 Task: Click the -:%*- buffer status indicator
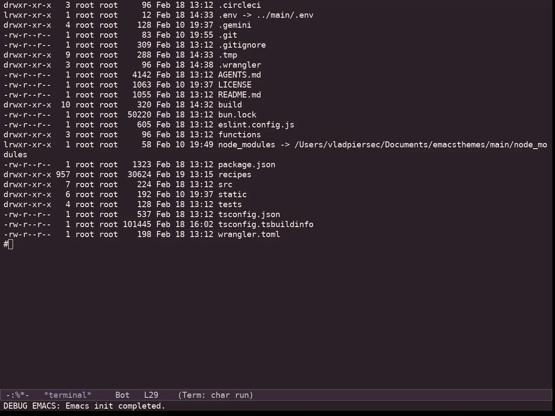[18, 395]
